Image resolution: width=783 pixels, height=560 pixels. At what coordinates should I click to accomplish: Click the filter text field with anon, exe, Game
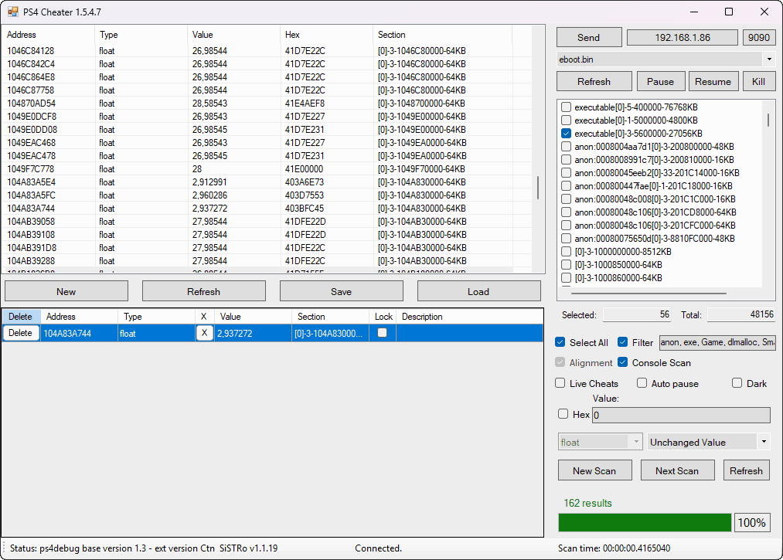(x=717, y=342)
